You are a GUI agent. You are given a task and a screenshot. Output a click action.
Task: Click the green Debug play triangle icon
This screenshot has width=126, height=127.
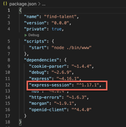pyautogui.click(x=25, y=35)
